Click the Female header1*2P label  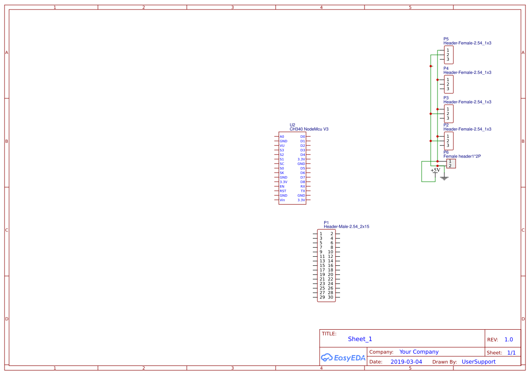point(462,156)
